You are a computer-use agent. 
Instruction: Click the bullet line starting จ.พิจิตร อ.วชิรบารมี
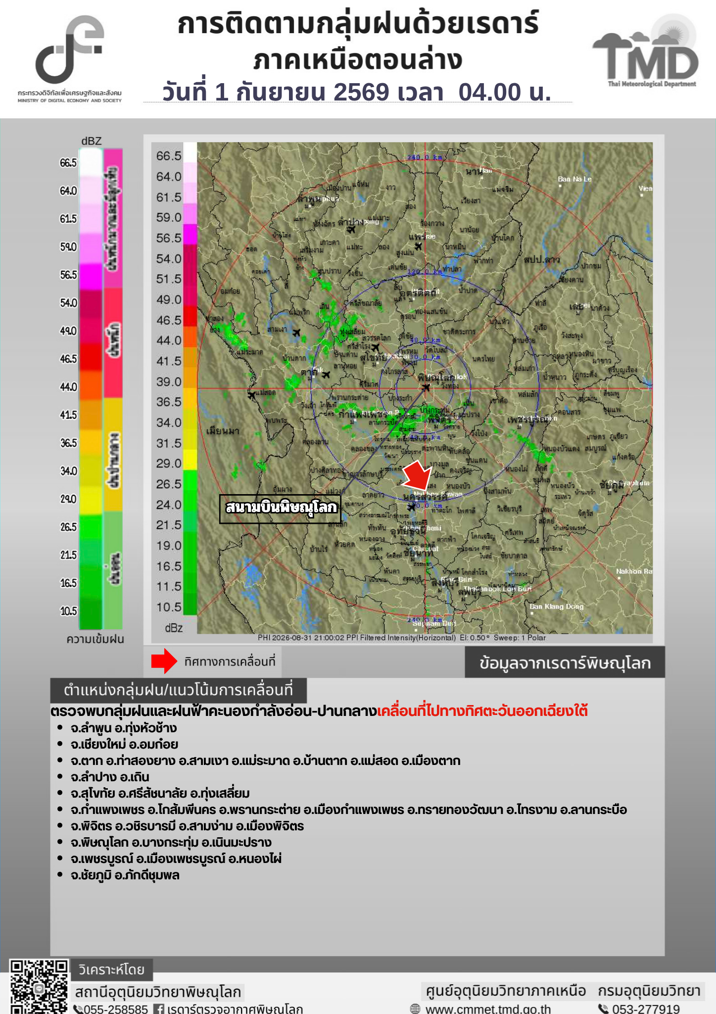click(187, 826)
